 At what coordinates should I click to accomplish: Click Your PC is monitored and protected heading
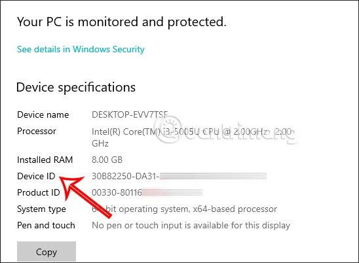click(x=122, y=22)
